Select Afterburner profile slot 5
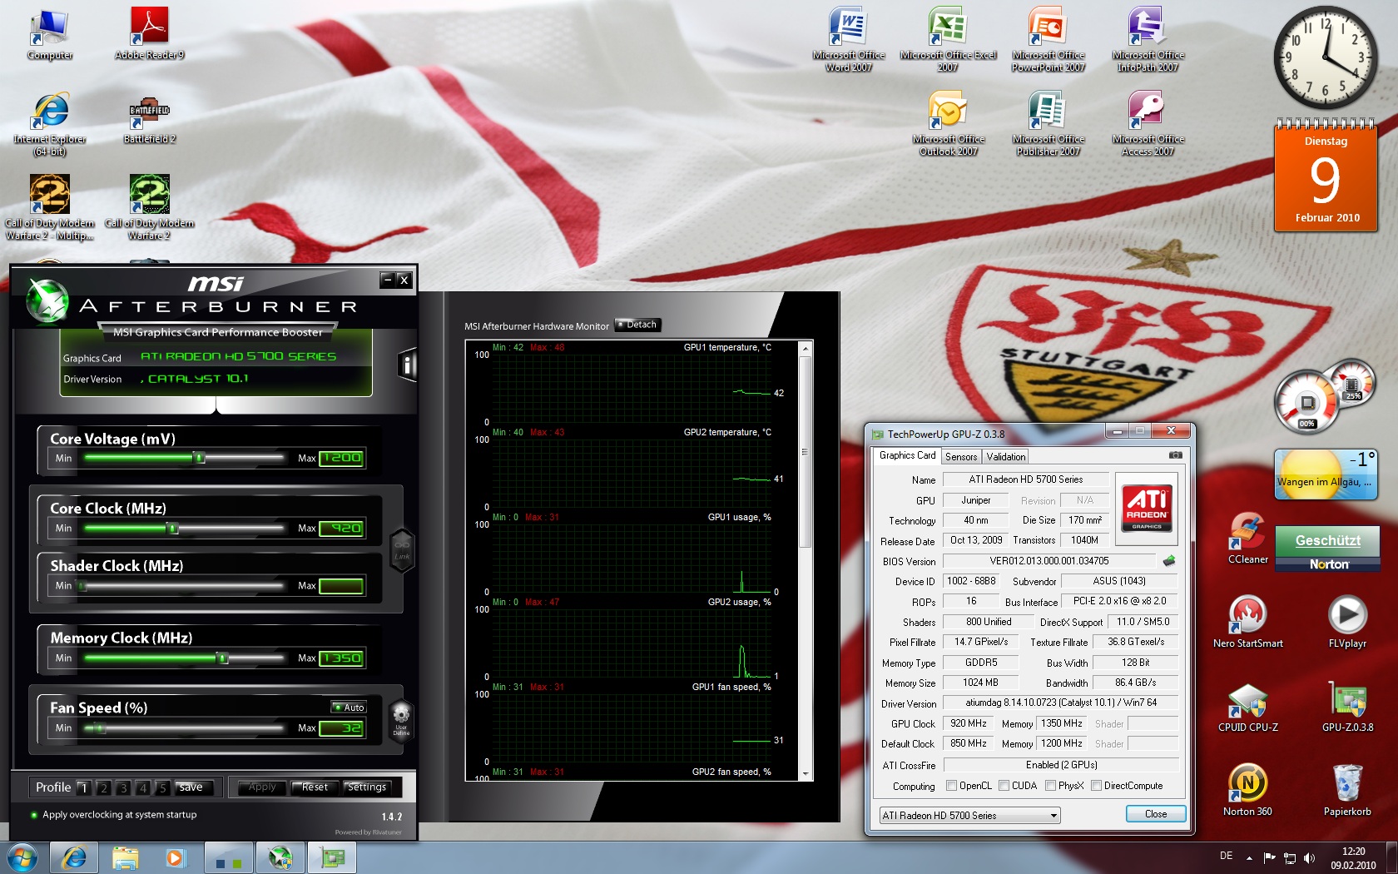1398x874 pixels. [163, 787]
